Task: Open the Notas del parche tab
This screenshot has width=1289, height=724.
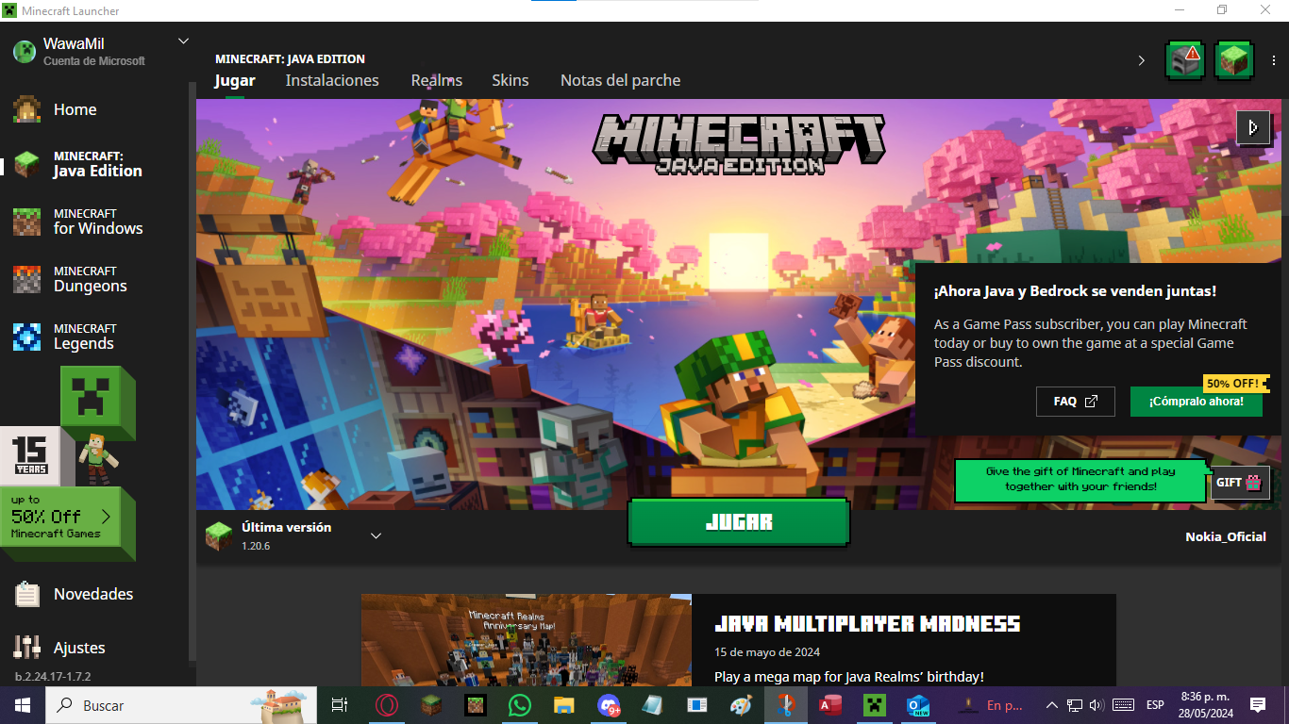Action: click(x=620, y=80)
